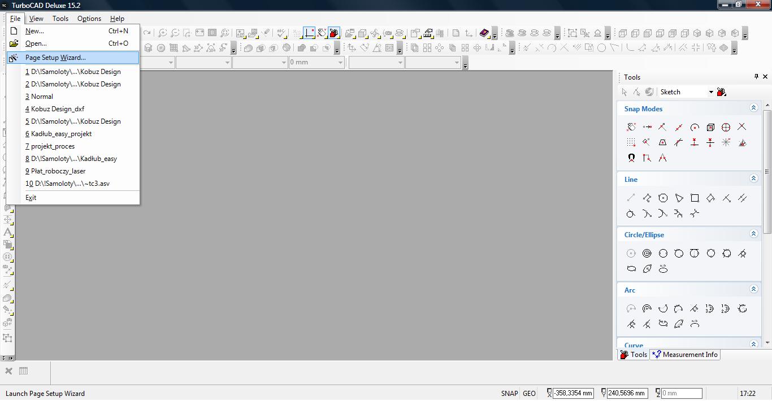Open the Sketch style dropdown
Screen dimensions: 772x401
click(x=711, y=92)
